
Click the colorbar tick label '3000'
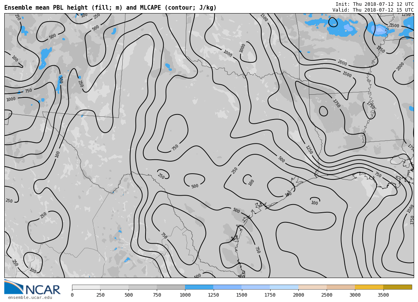point(355,295)
